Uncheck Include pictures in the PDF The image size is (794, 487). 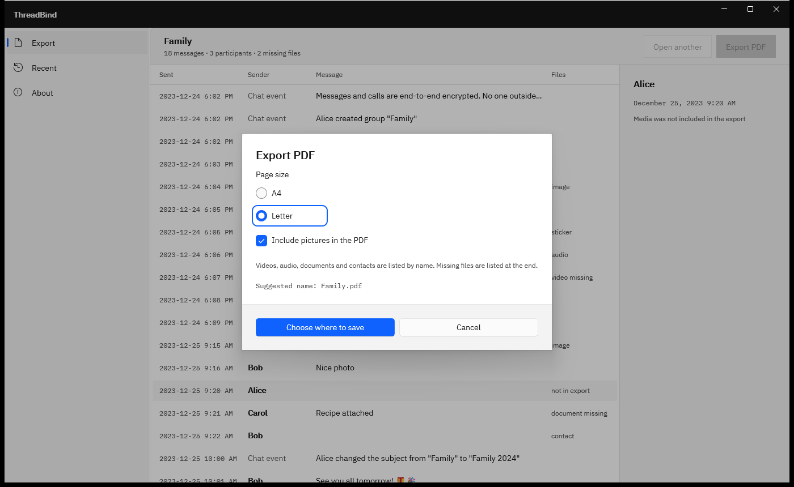click(x=261, y=241)
